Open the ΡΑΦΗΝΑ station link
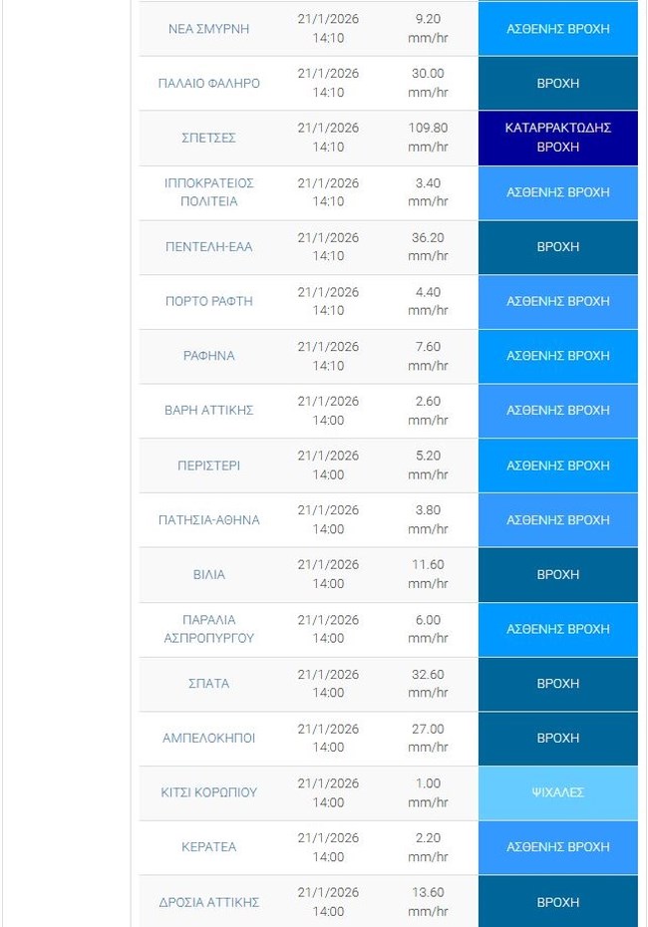Image resolution: width=648 pixels, height=927 pixels. coord(208,356)
